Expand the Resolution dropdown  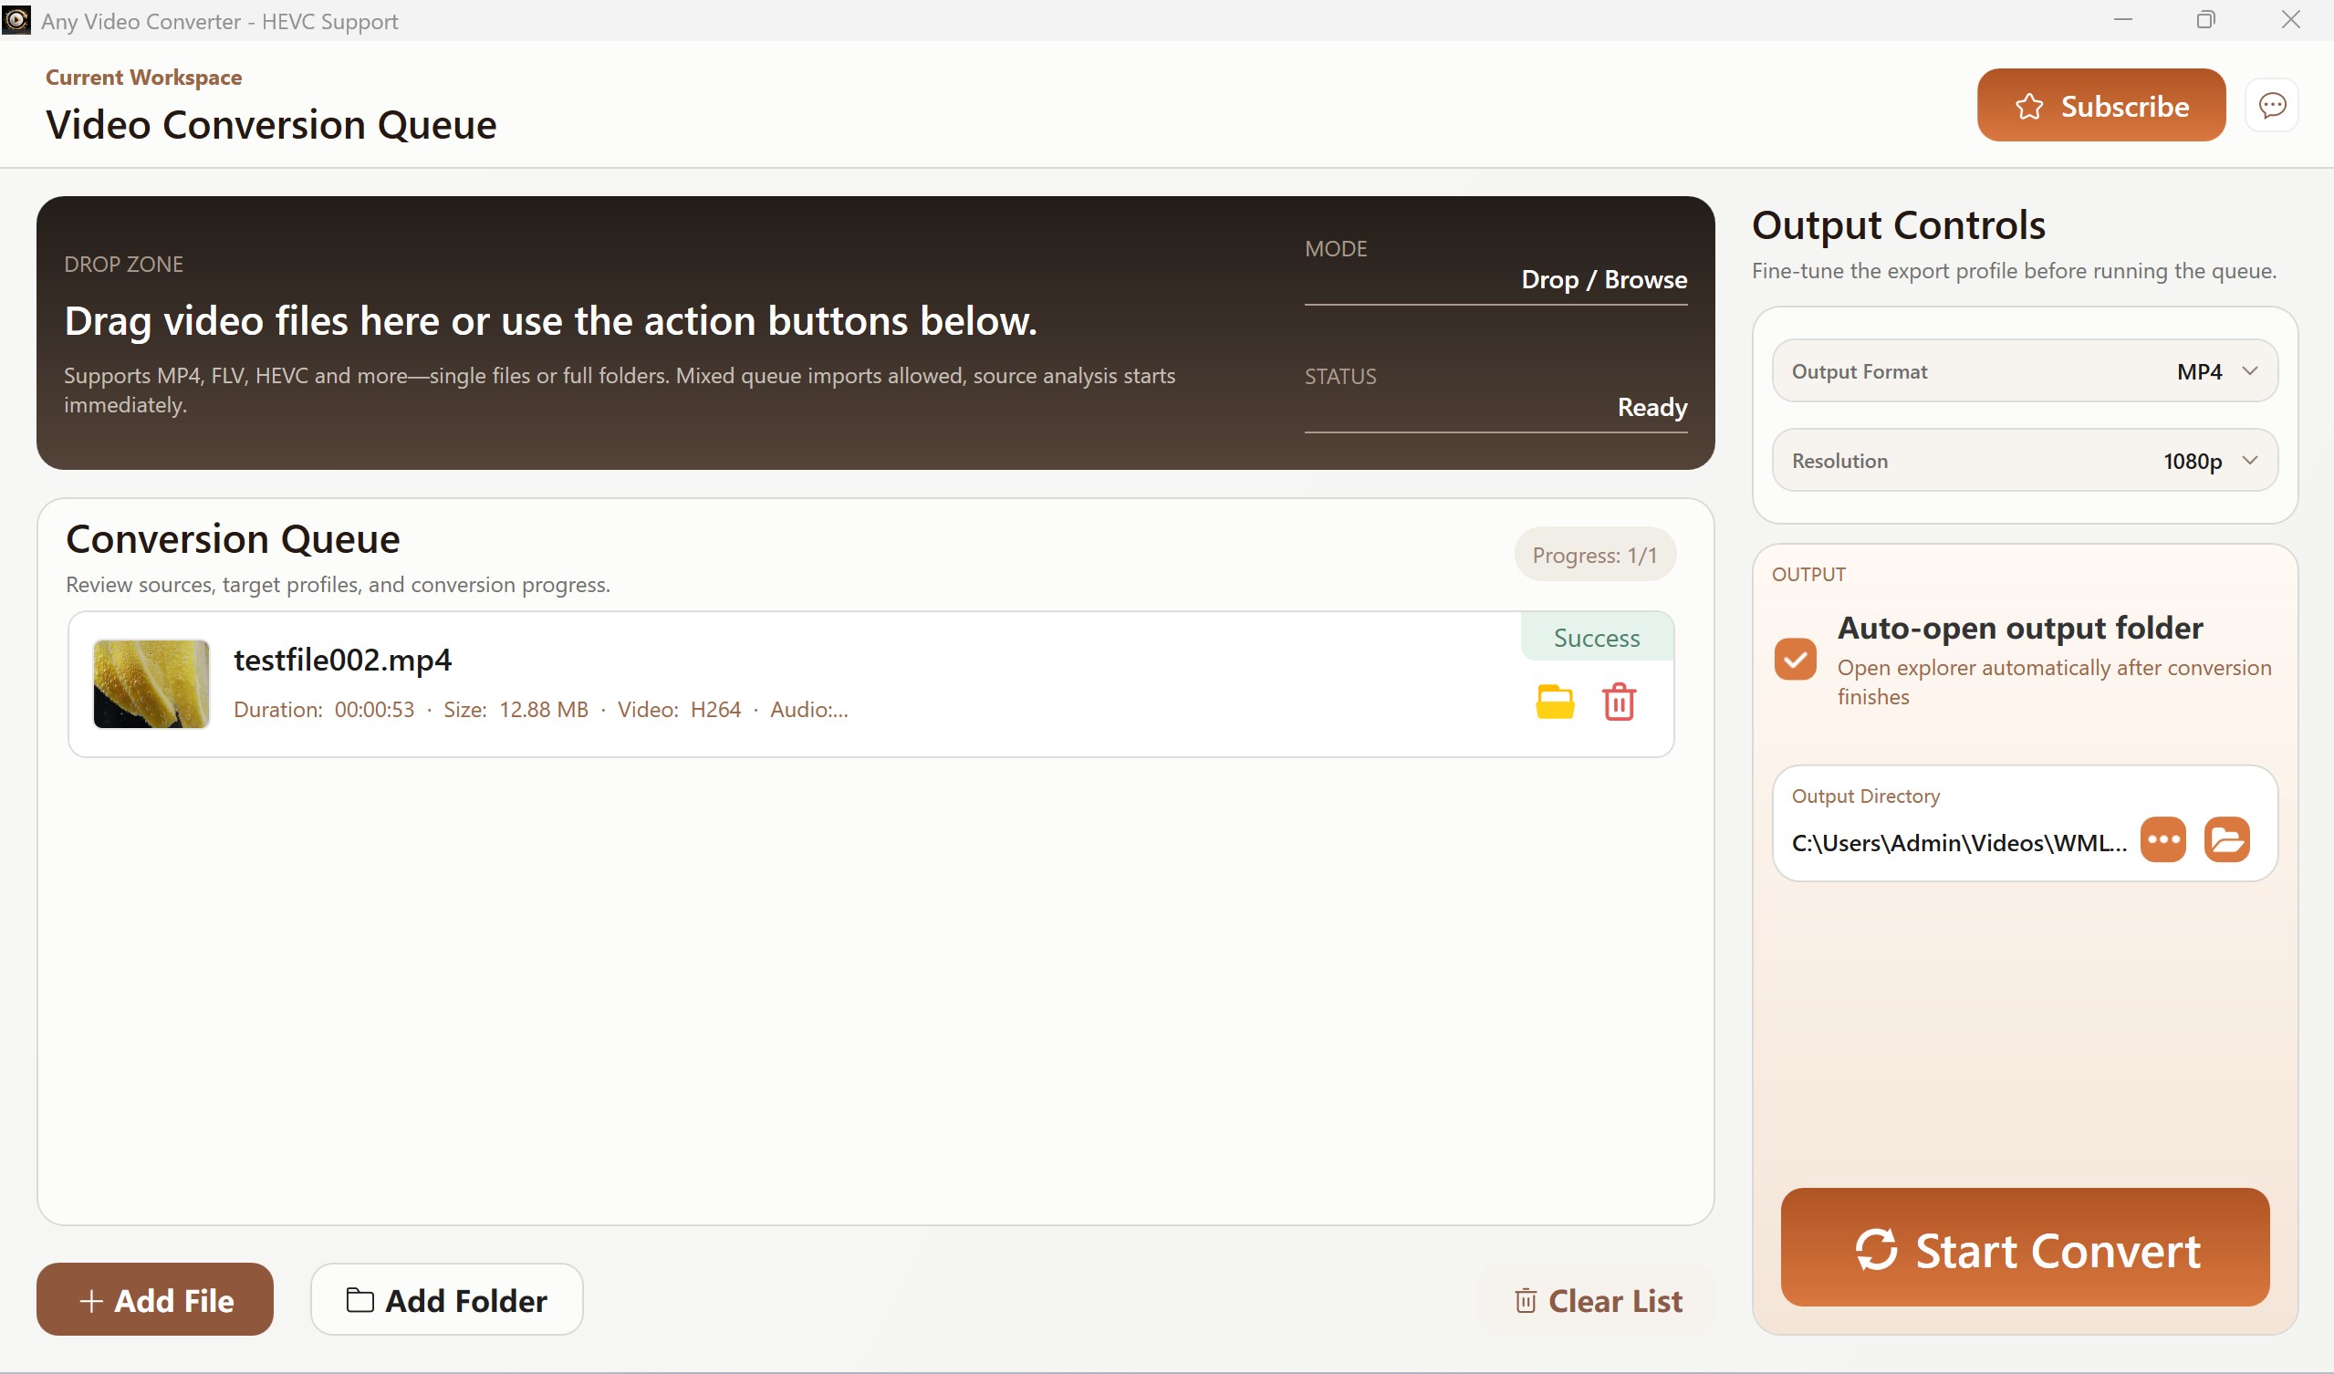[x=2025, y=460]
